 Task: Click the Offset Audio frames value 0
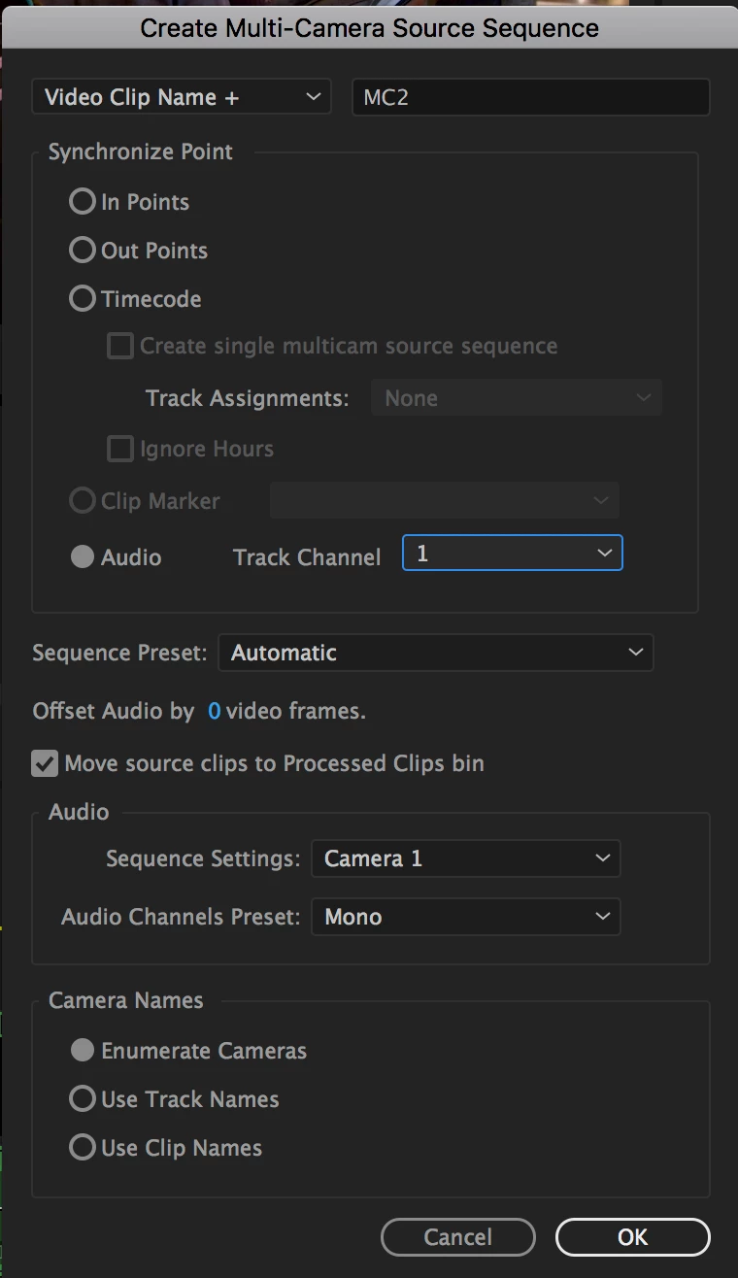[x=215, y=712]
